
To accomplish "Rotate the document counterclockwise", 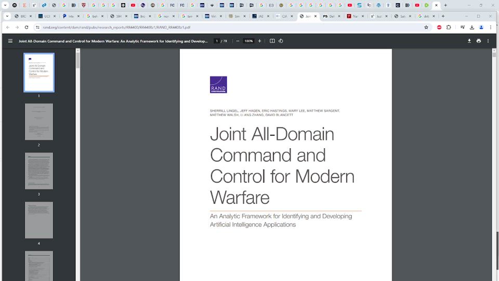I will [281, 41].
